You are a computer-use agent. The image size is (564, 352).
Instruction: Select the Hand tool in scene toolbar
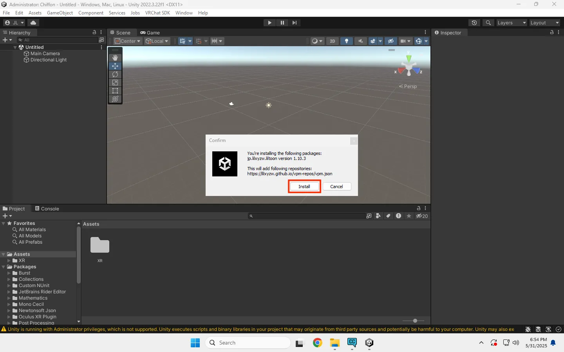pos(115,57)
